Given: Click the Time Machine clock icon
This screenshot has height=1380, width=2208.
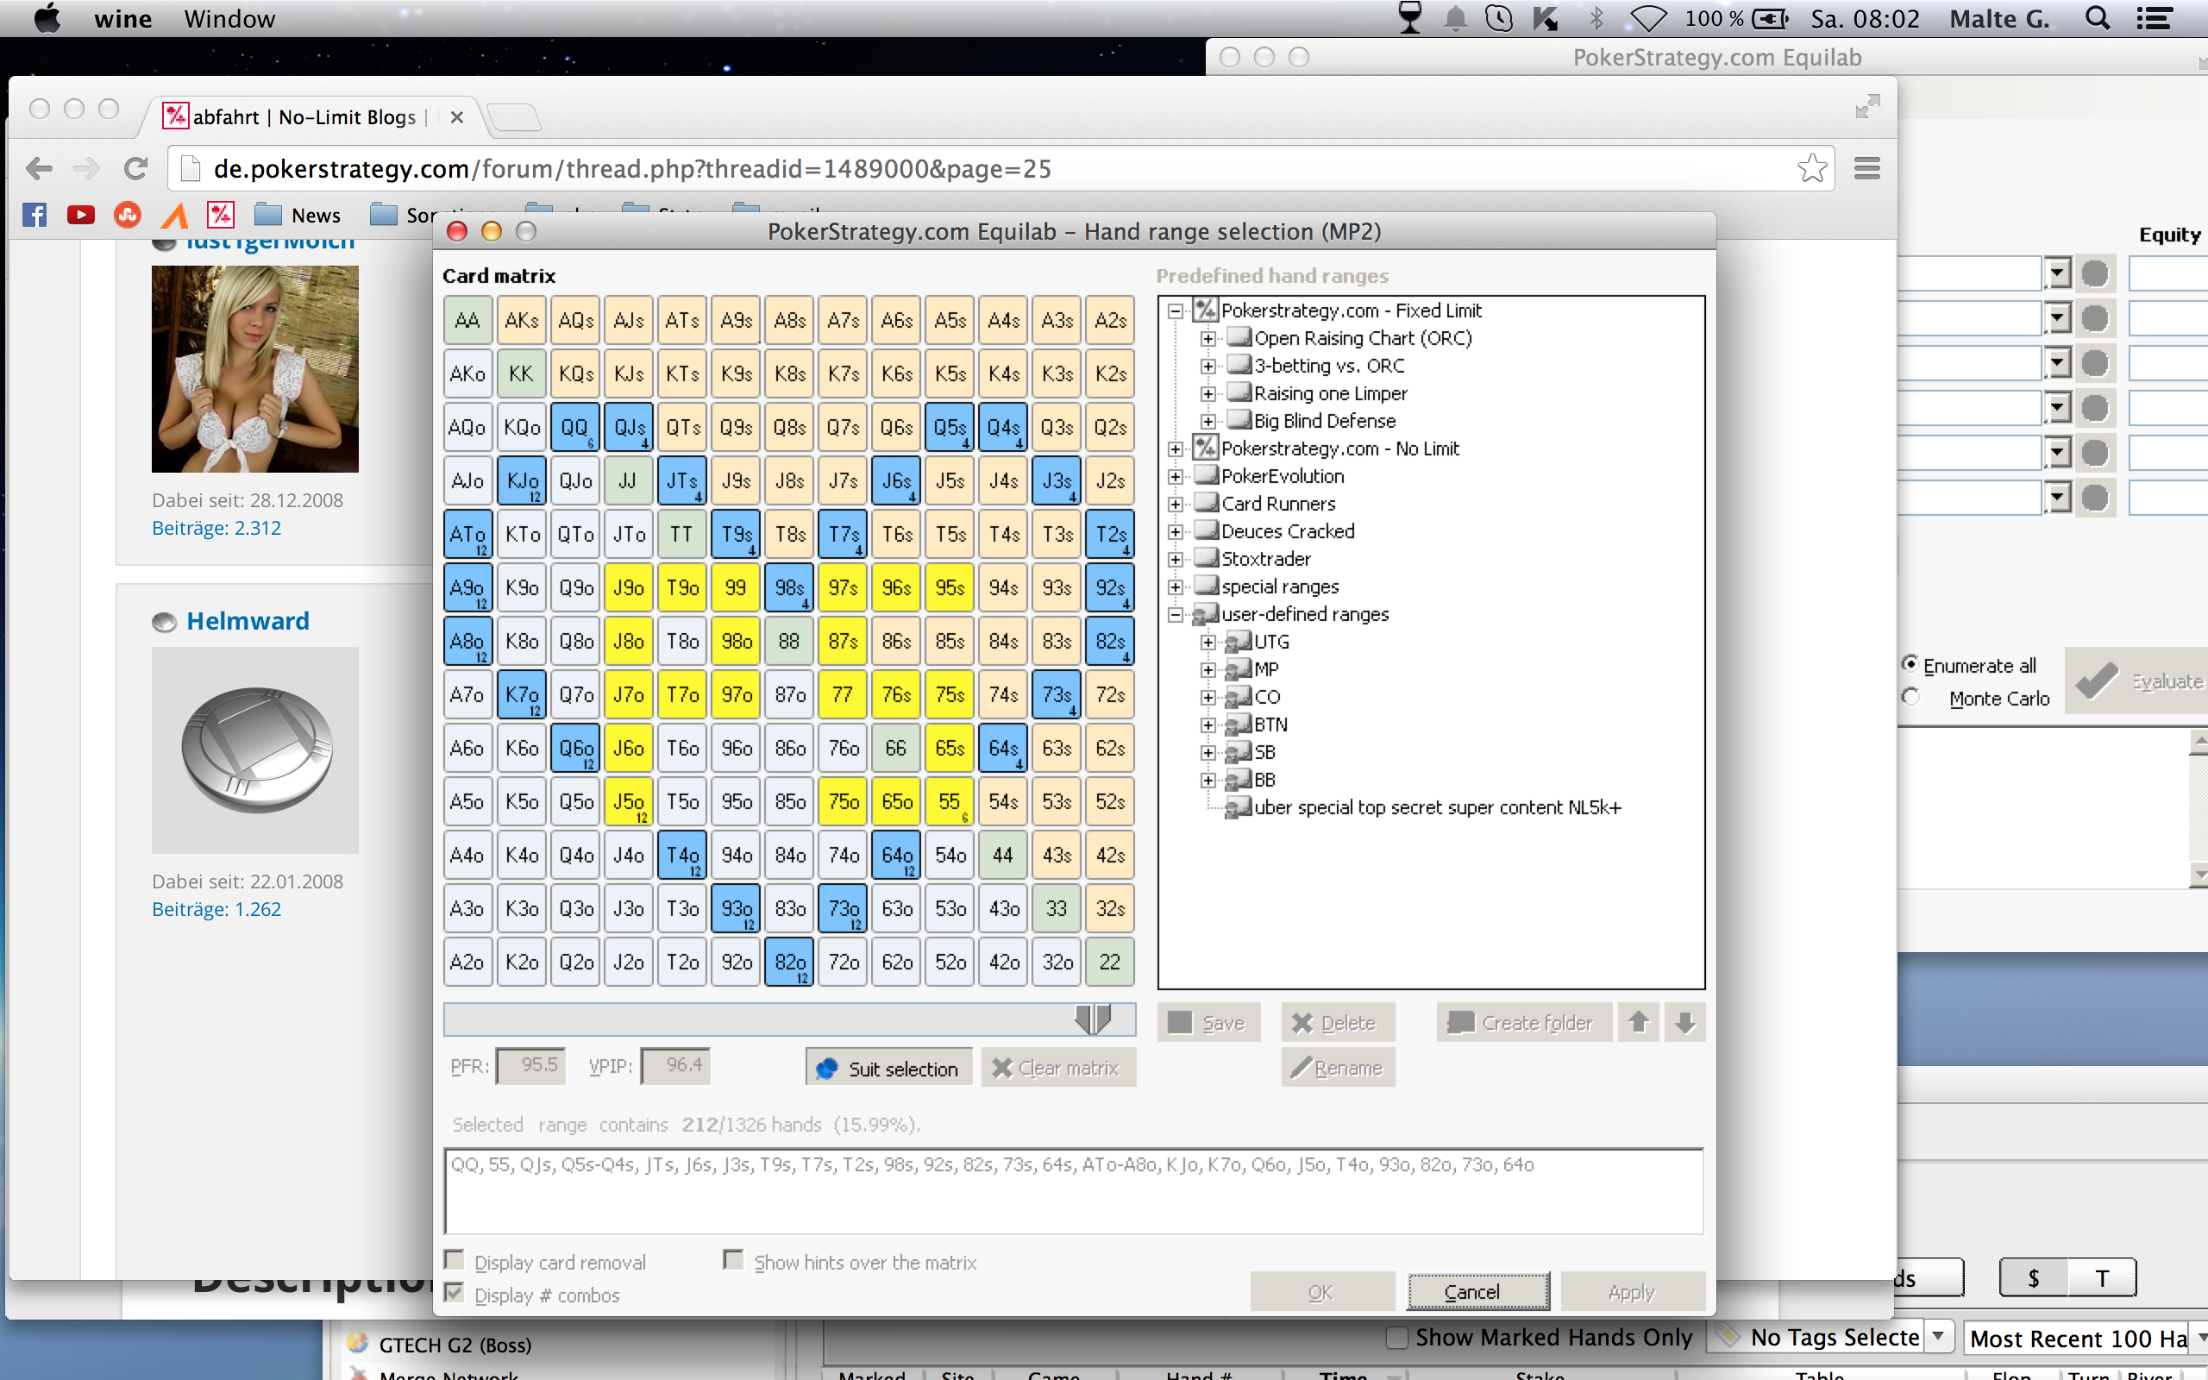Looking at the screenshot, I should 1499,18.
